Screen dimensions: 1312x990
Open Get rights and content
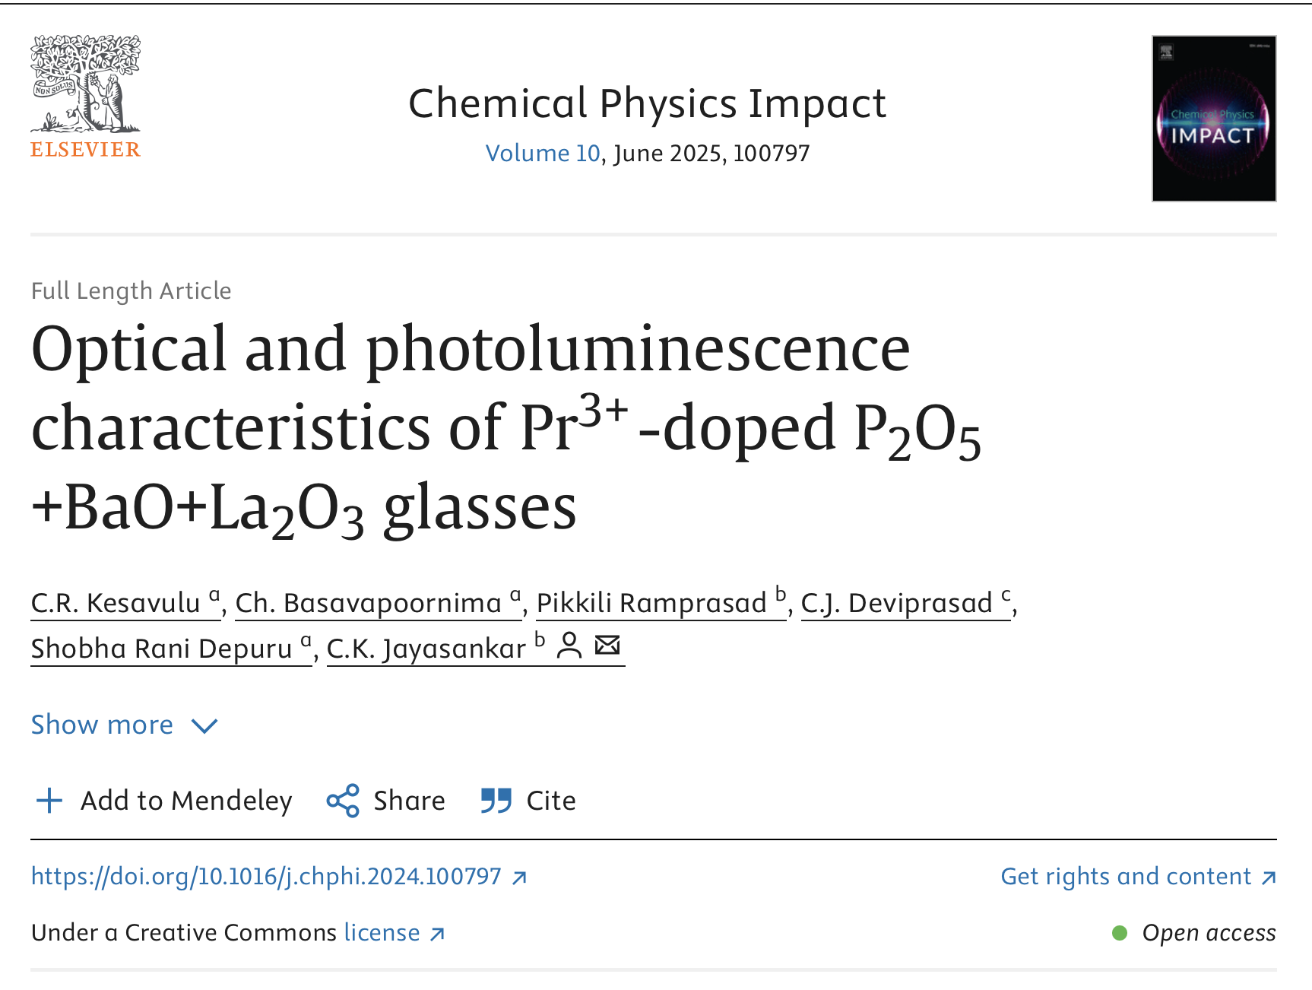click(1126, 877)
